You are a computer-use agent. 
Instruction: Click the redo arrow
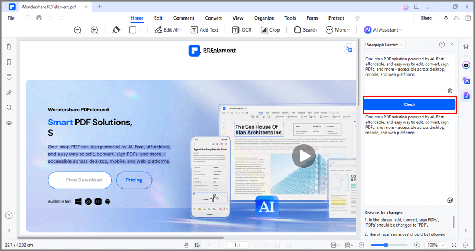pos(61,18)
